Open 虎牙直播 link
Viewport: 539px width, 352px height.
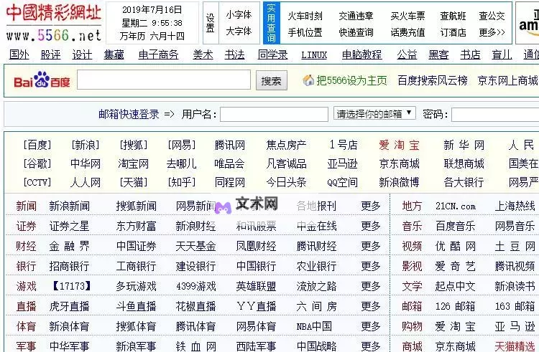(x=69, y=306)
